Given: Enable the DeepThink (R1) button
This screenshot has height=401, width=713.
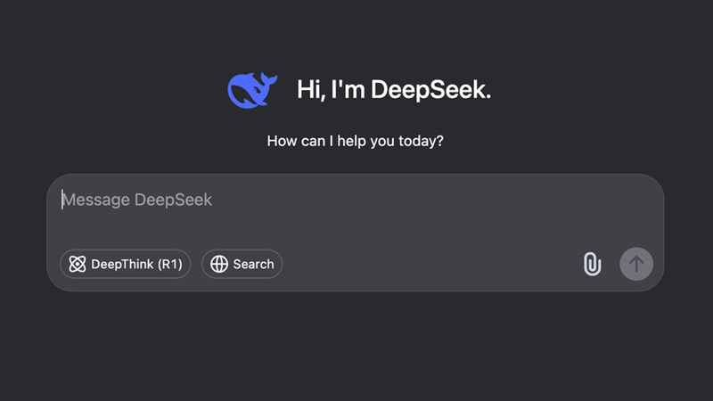Looking at the screenshot, I should [x=125, y=264].
